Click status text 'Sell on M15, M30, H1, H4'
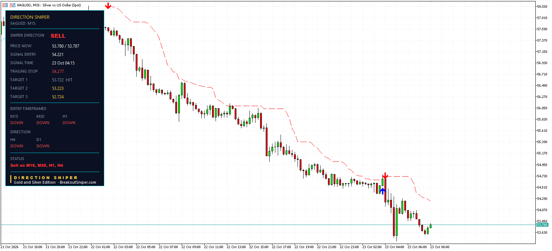Viewport: 552px width, 251px height. 37,165
